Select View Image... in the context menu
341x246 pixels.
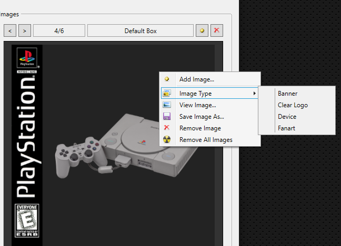click(x=210, y=105)
